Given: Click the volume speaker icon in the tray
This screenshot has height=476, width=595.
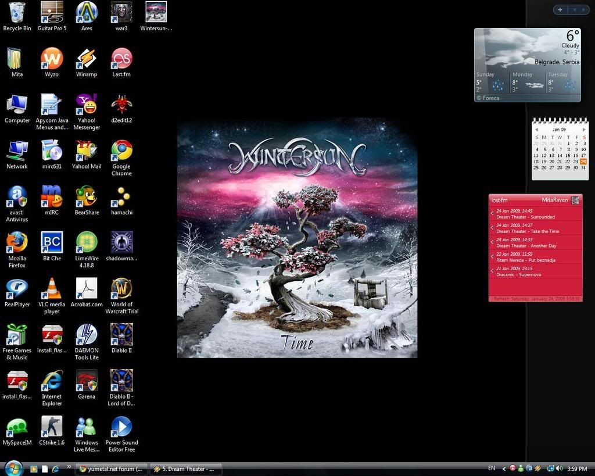Looking at the screenshot, I should pyautogui.click(x=559, y=468).
